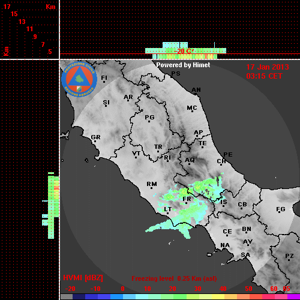The height and width of the screenshot is (300, 300).
Task: Click the 11 km height tick label
Action: [x=29, y=29]
